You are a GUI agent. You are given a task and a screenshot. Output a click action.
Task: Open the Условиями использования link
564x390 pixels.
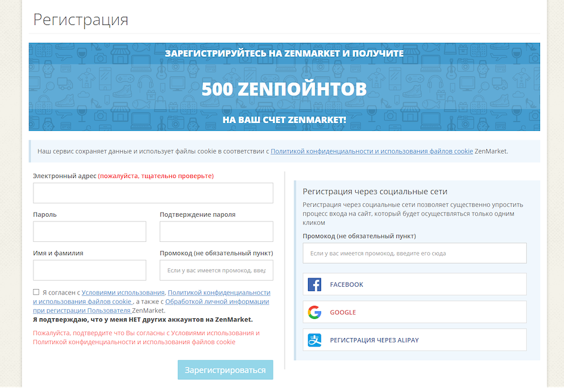pyautogui.click(x=123, y=293)
